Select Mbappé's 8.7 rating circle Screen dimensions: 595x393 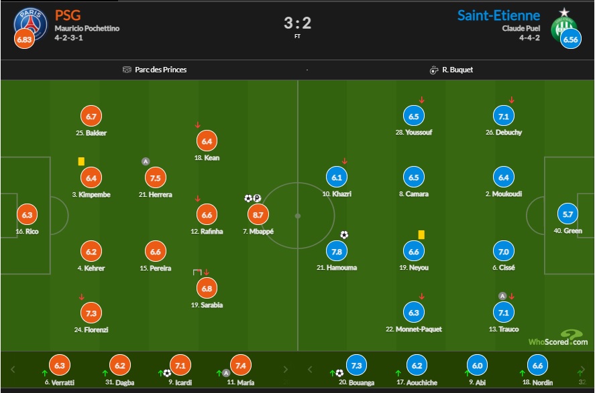click(258, 215)
